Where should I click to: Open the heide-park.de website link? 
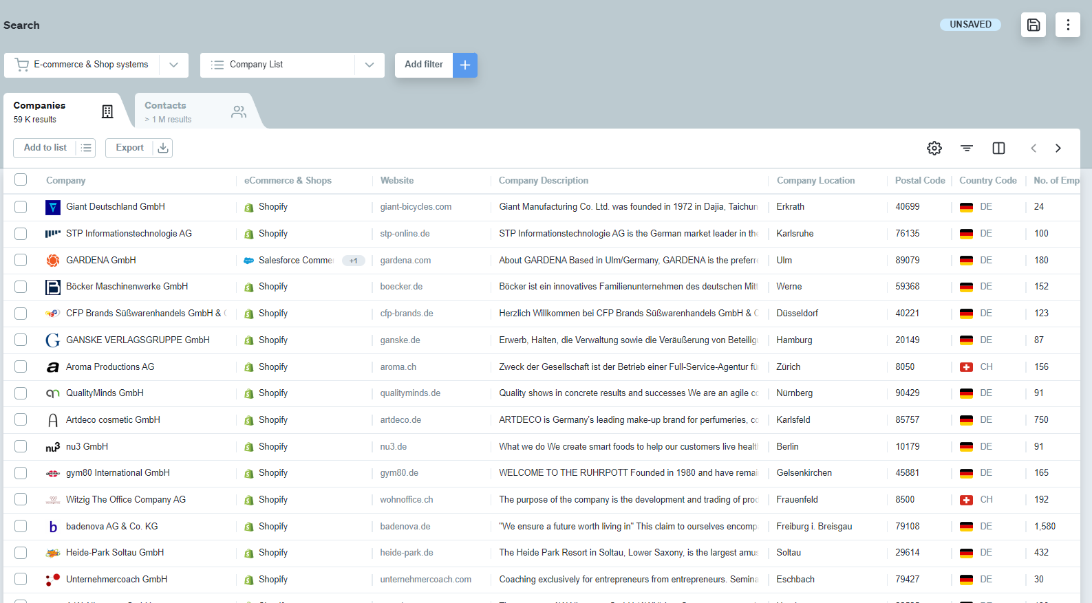407,553
